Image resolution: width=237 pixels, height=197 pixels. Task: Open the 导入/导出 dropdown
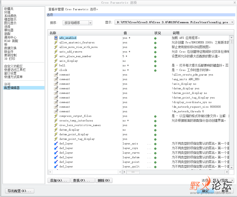pyautogui.click(x=222, y=180)
